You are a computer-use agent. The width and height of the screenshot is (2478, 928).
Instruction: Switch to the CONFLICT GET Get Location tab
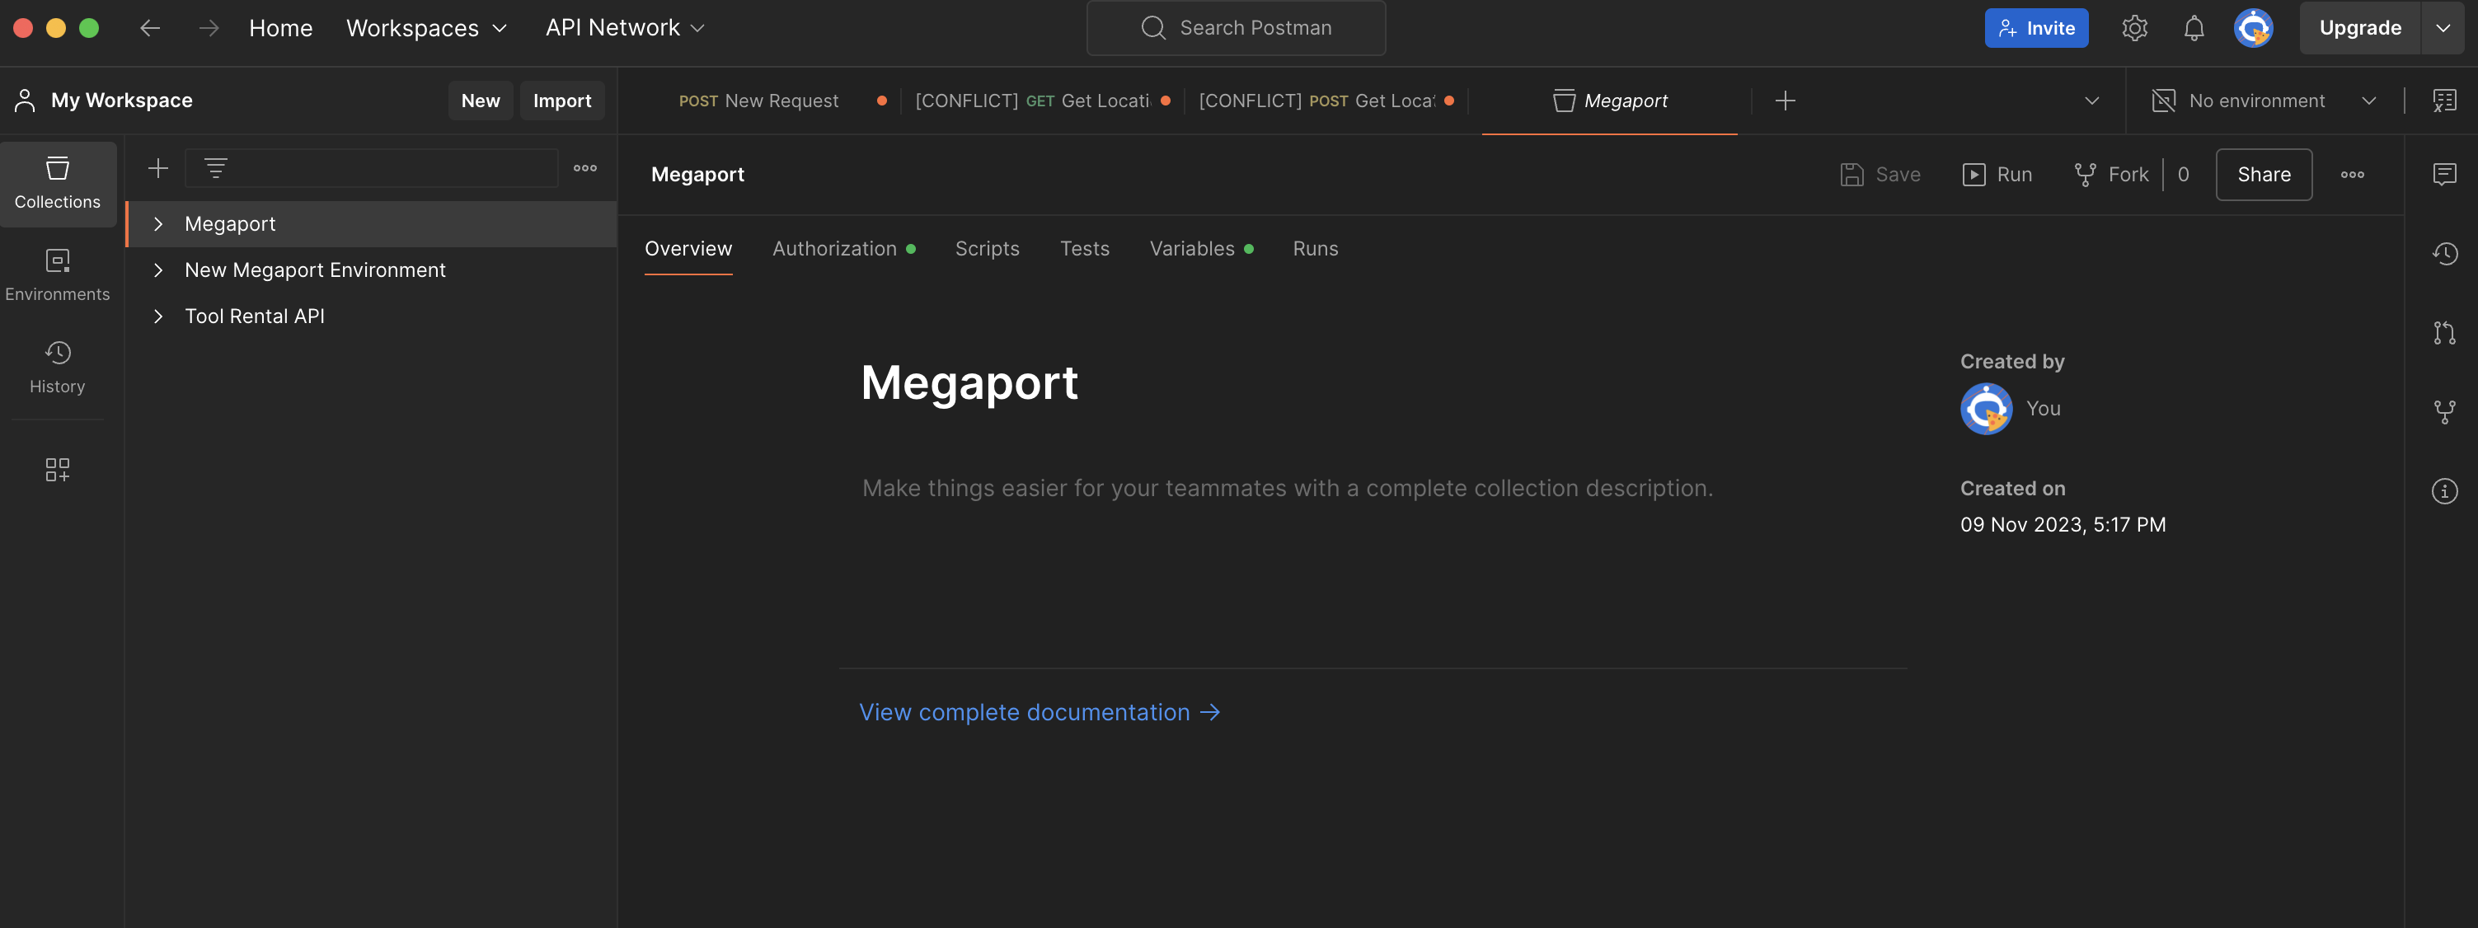(x=1043, y=101)
